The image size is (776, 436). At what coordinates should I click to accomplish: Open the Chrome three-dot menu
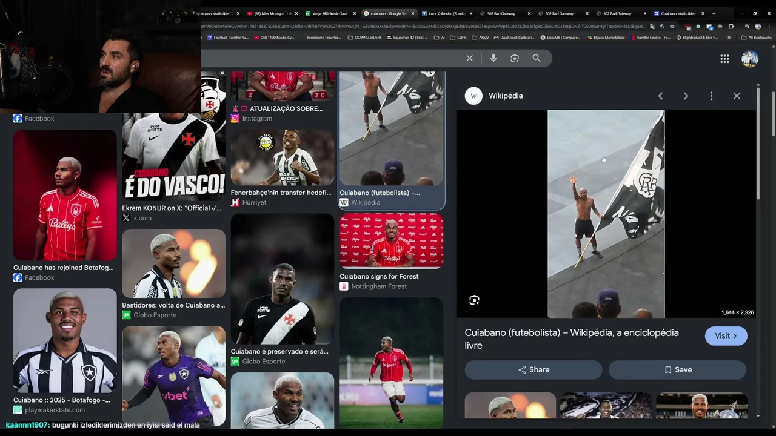[768, 27]
